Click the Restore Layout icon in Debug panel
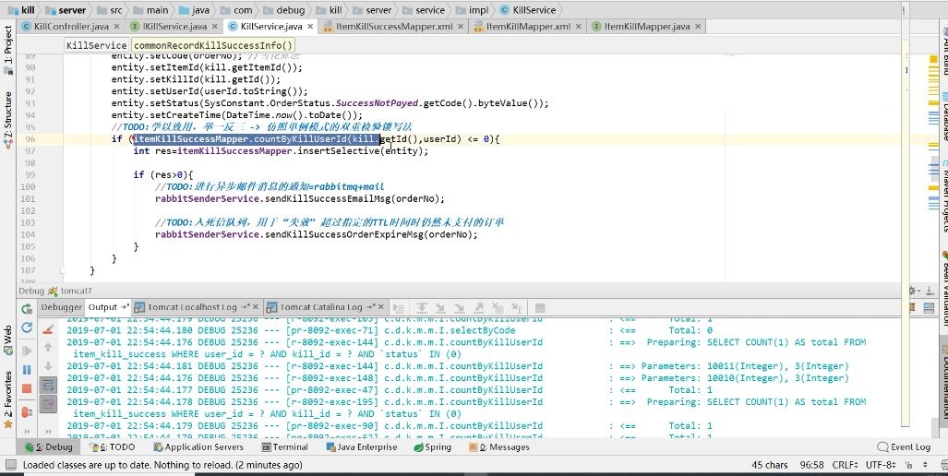 tap(930, 307)
